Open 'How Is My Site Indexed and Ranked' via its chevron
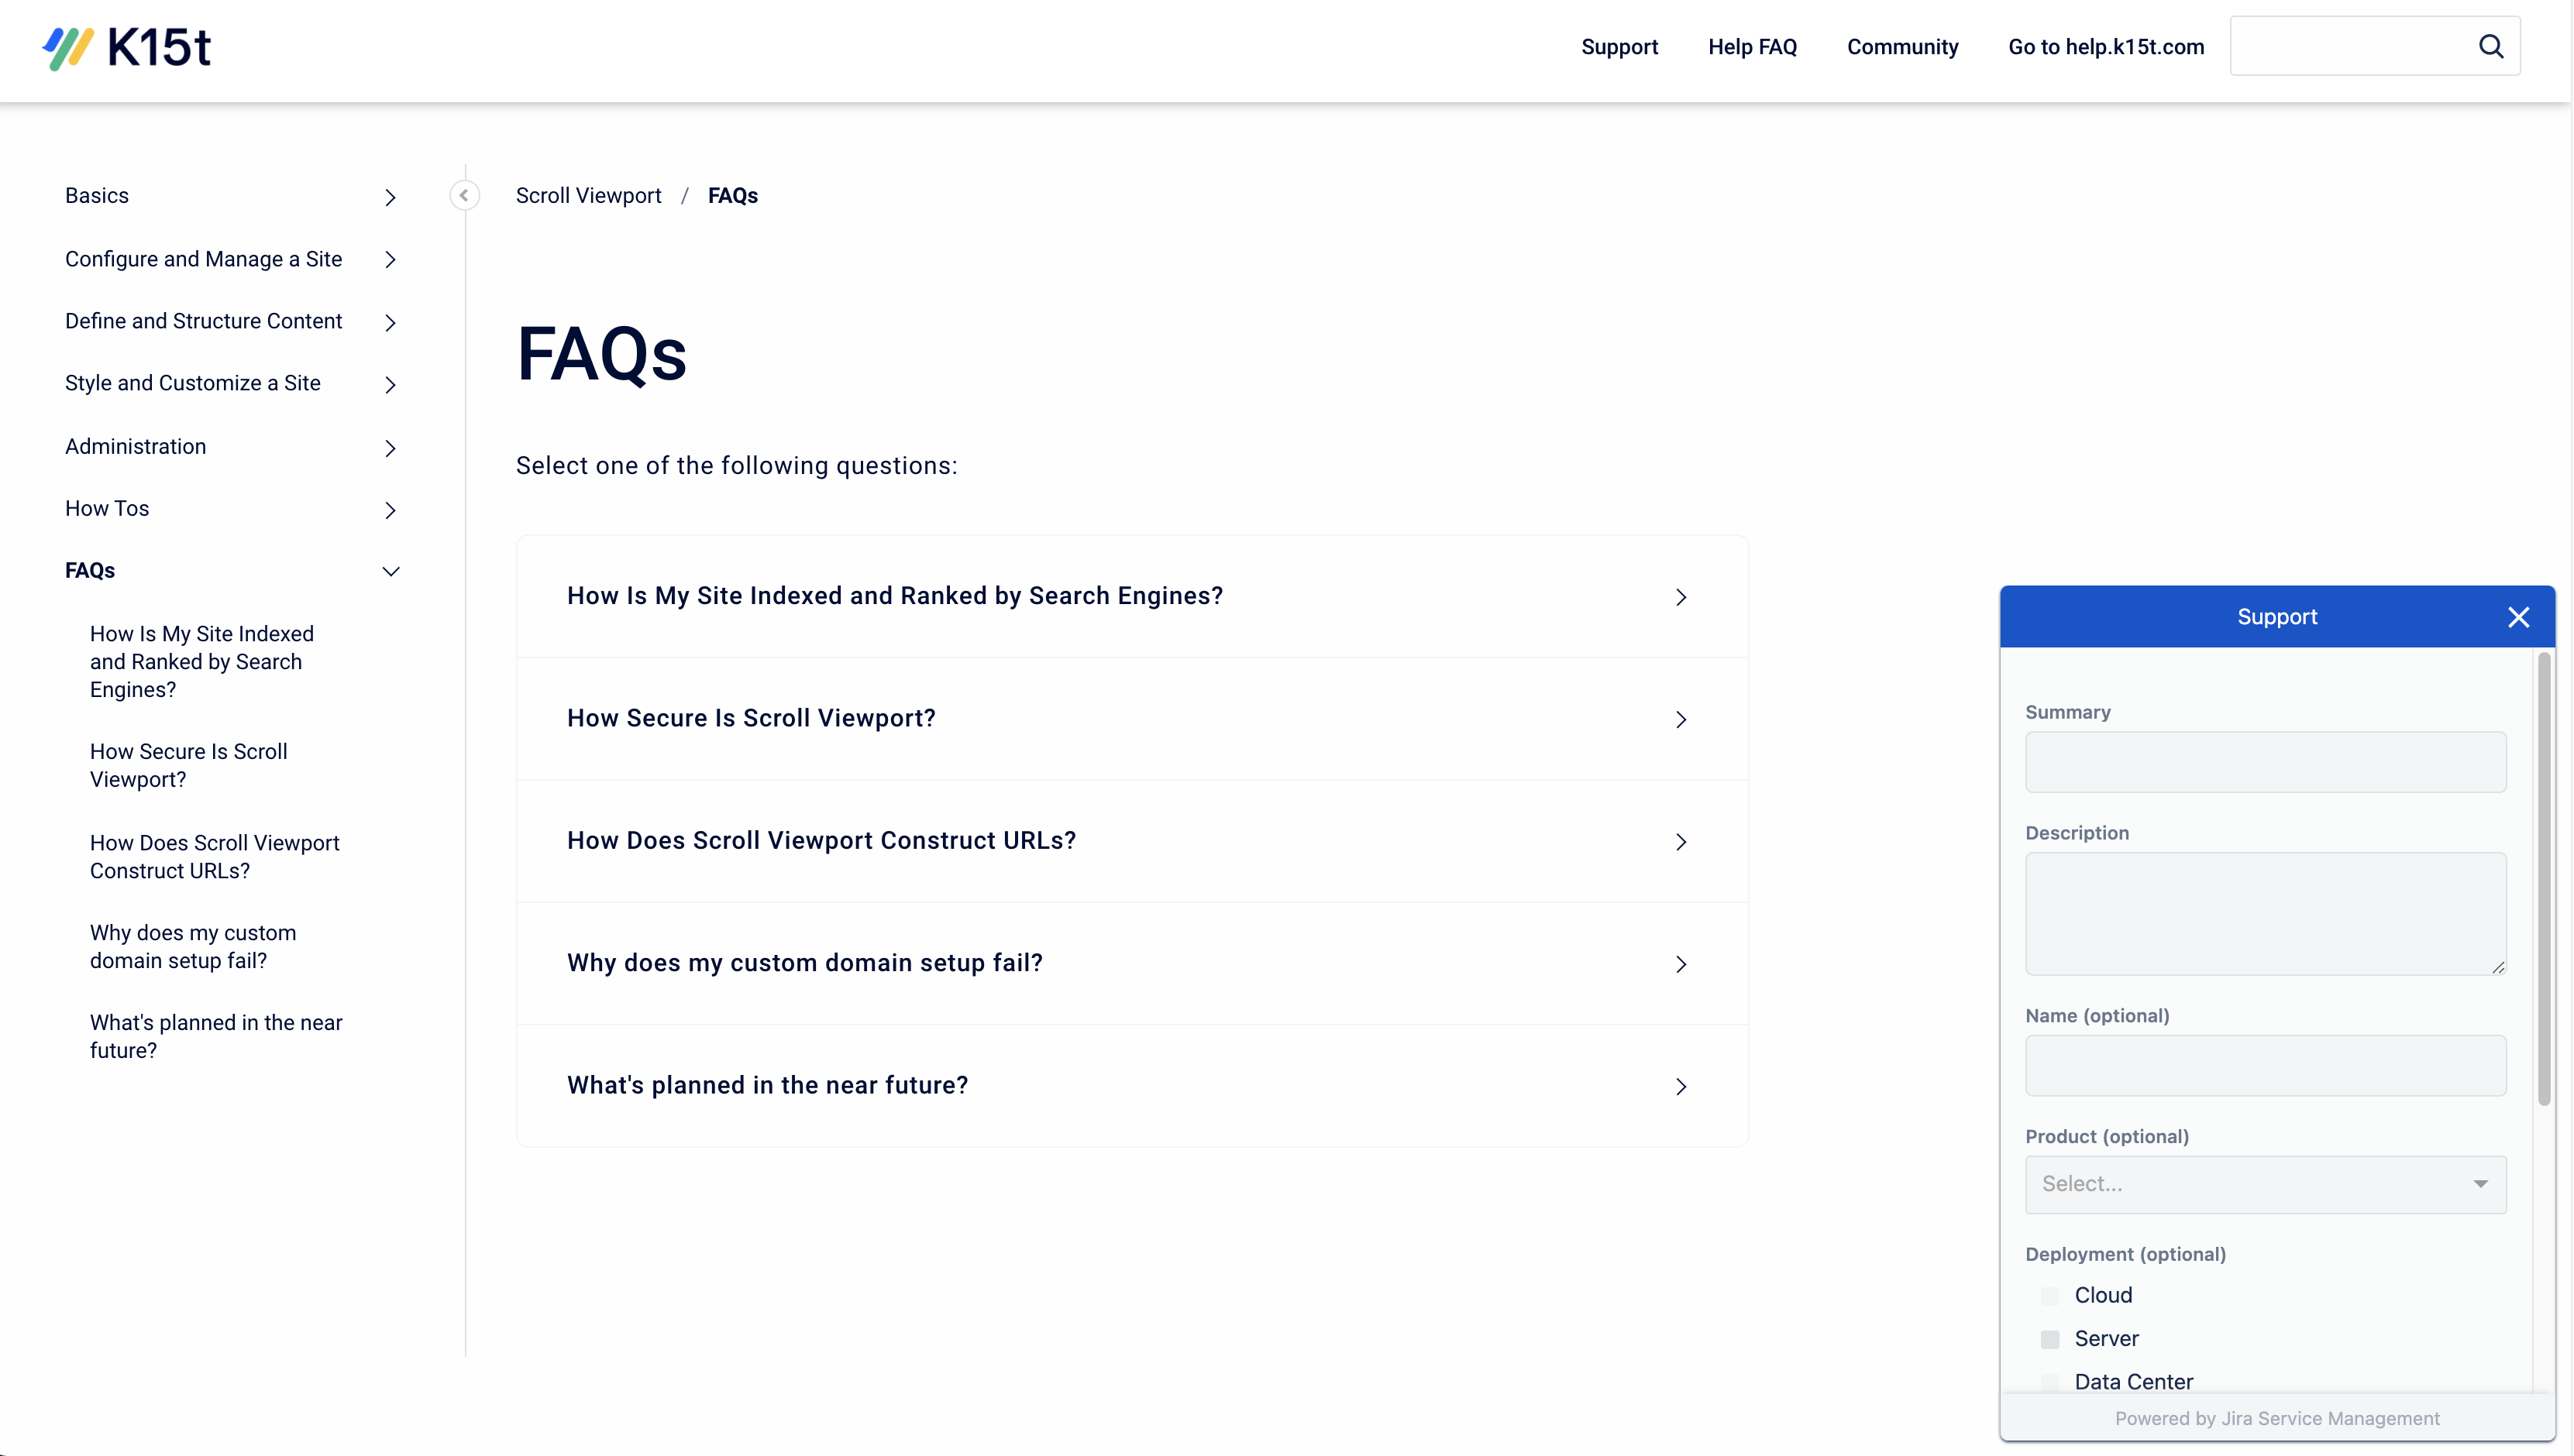 tap(1681, 596)
